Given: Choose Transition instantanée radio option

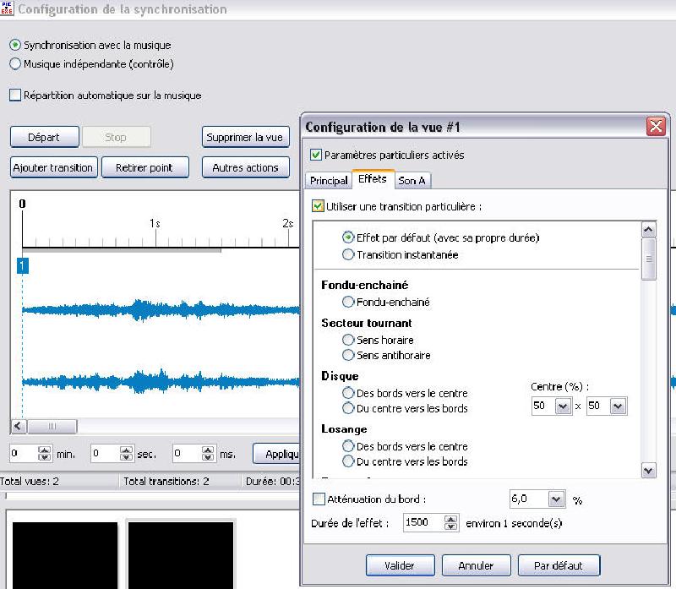Looking at the screenshot, I should (348, 254).
